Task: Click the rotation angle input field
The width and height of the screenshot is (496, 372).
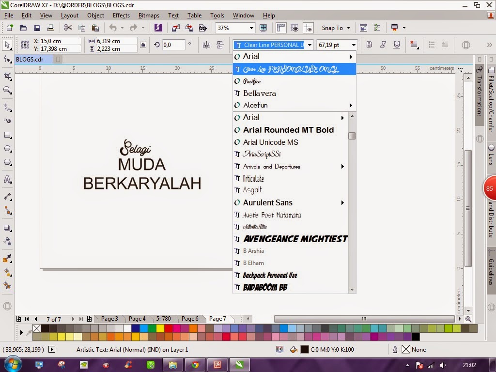Action: point(173,45)
